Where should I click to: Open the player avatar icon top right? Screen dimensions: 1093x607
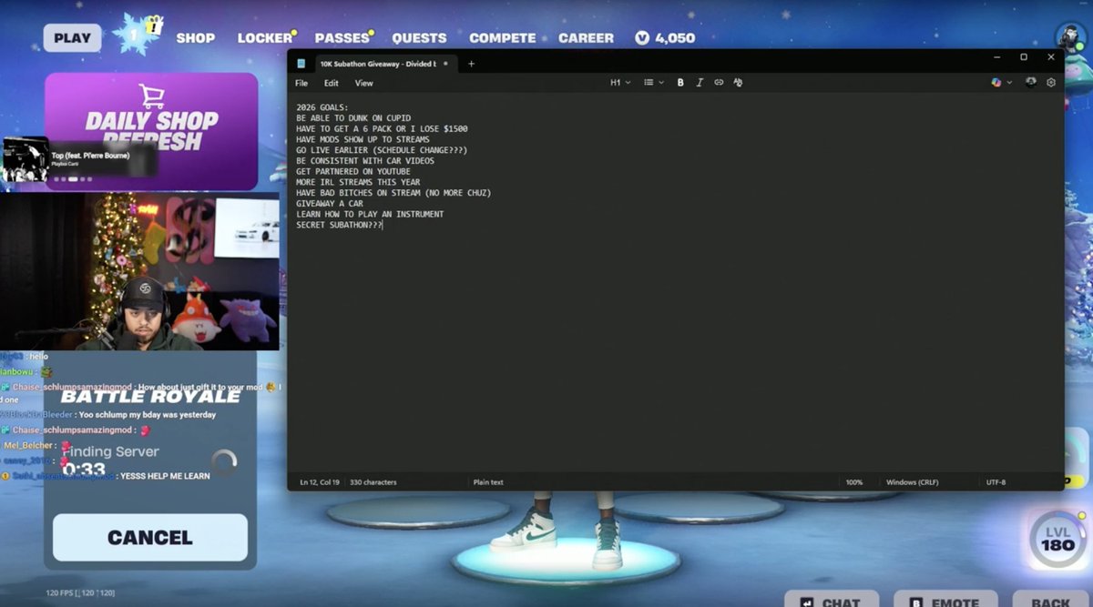point(1069,38)
